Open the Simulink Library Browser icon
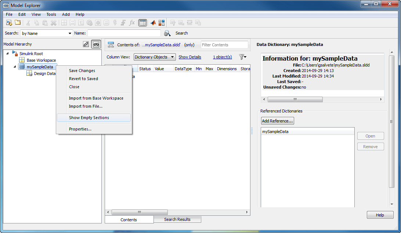This screenshot has width=401, height=233. point(162,23)
